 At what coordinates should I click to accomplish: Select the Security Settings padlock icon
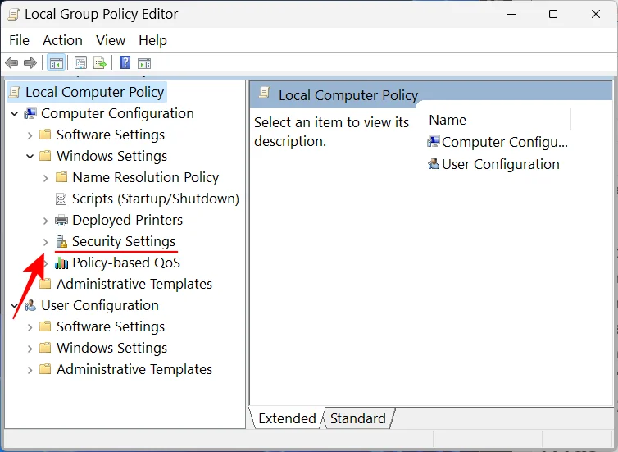tap(61, 241)
